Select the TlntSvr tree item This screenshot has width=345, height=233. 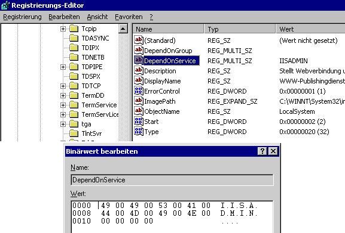(x=91, y=133)
